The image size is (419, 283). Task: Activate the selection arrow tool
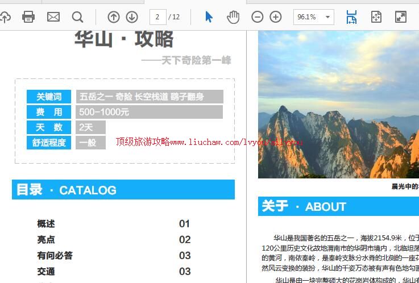click(x=209, y=17)
